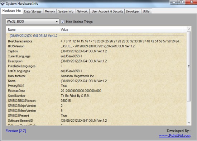Collapse the ZX-G41D3LM Ver:1.2 group header
197x141 pixels.
[34, 36]
